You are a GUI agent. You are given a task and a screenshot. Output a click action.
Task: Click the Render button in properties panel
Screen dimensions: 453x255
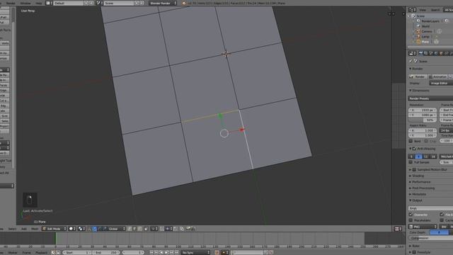[x=418, y=76]
